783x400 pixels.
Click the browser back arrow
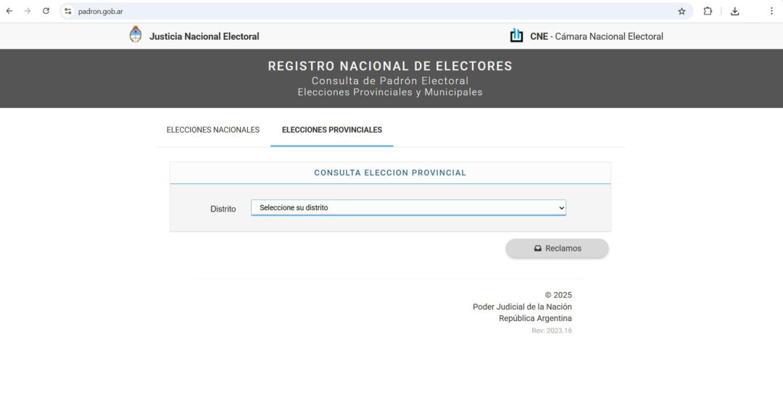pyautogui.click(x=9, y=11)
